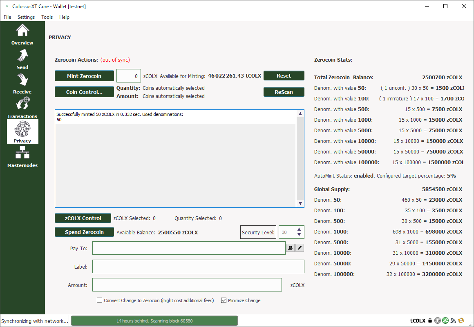This screenshot has width=474, height=327.
Task: Click the Available Balance 2500550 zCOLX text
Action: [x=157, y=233]
